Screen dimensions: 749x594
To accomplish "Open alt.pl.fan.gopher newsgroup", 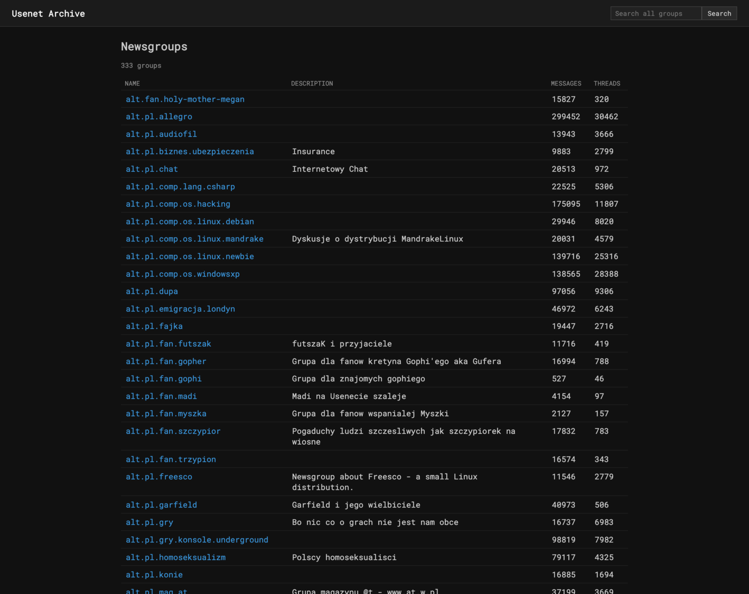I will click(x=166, y=361).
